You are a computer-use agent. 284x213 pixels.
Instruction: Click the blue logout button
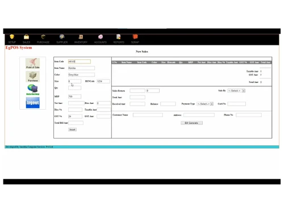pos(33,103)
